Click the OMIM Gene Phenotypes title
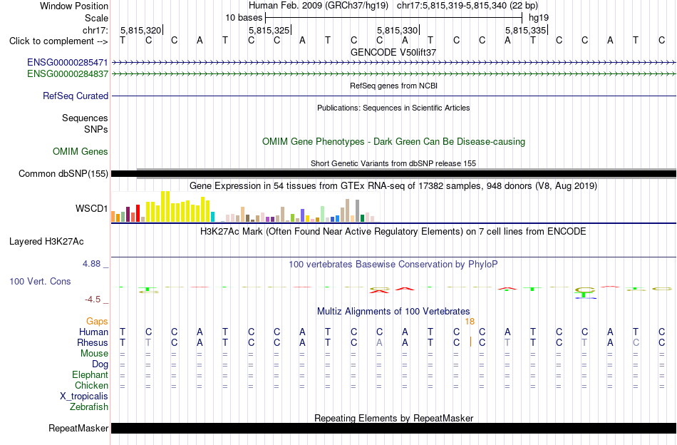 point(393,142)
